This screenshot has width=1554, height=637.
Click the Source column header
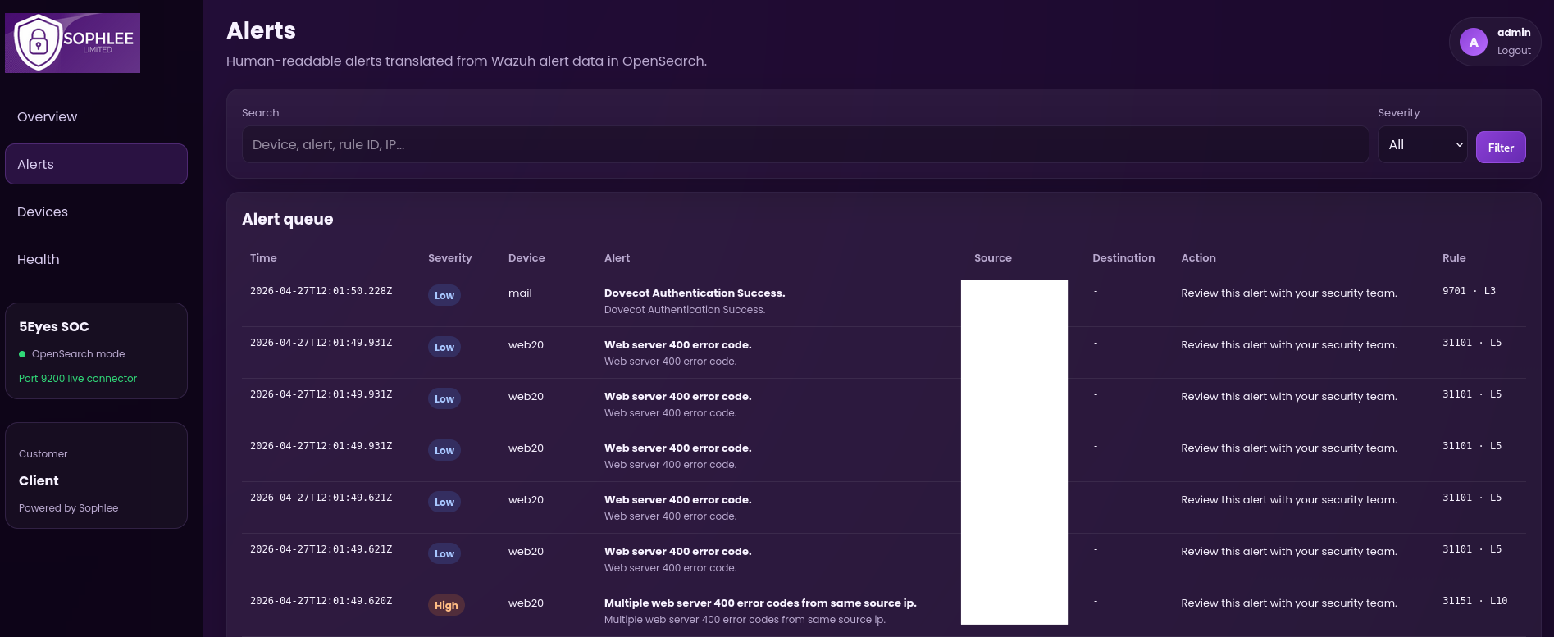(x=992, y=257)
